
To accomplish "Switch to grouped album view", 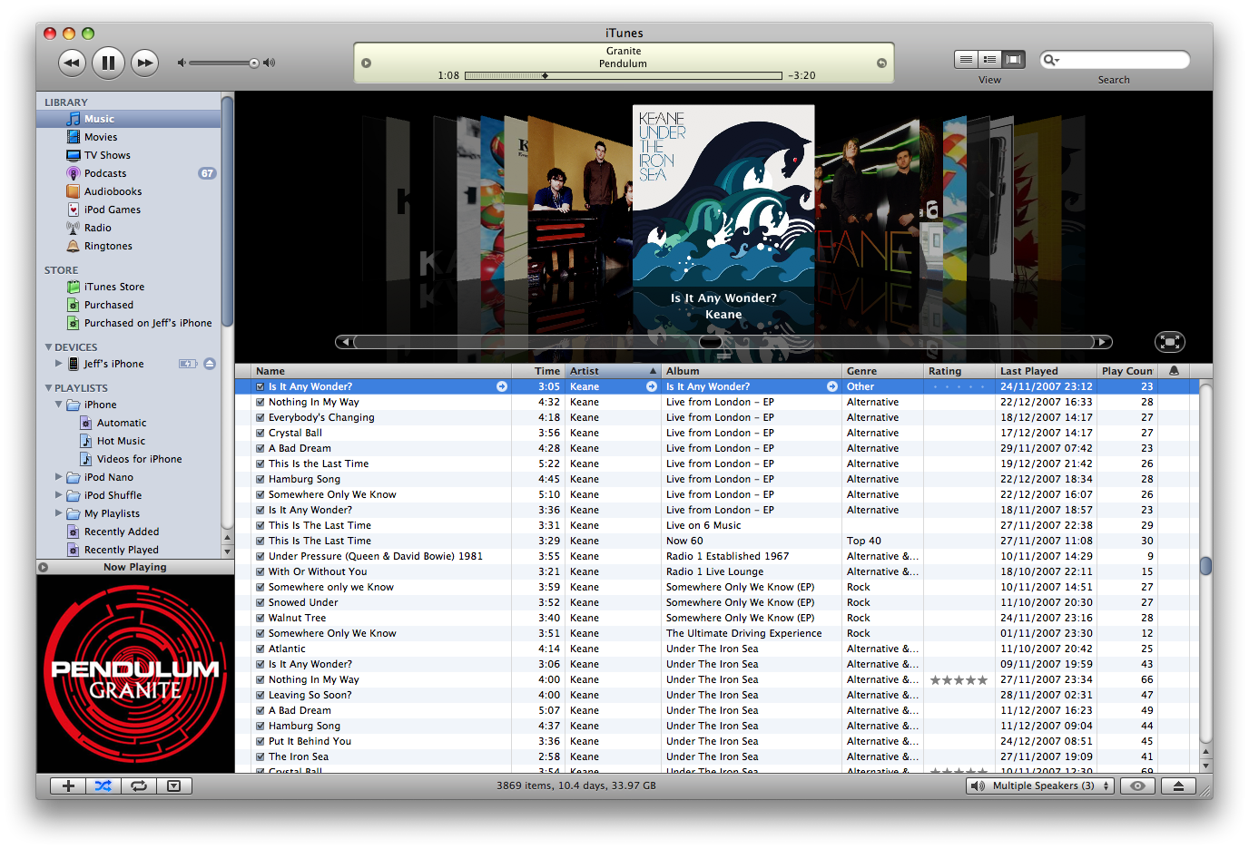I will click(989, 59).
